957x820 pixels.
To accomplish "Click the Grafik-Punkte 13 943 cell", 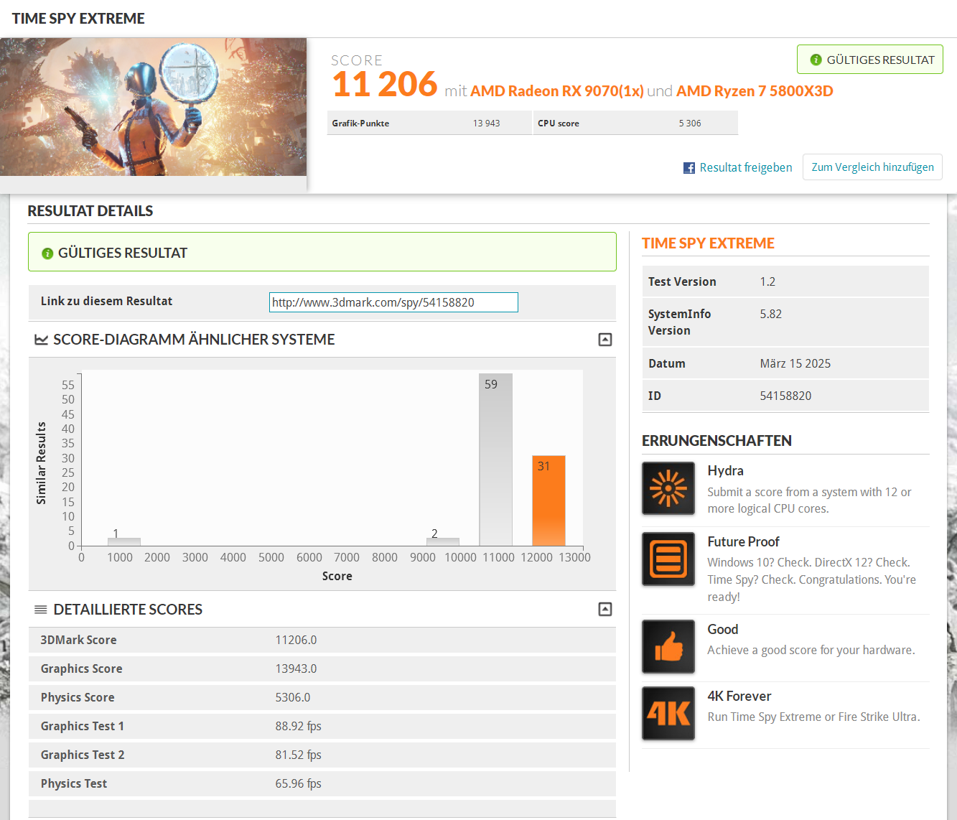I will (x=429, y=123).
